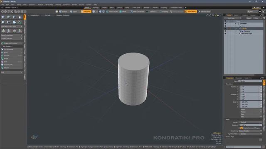Open the Geometry menu
266x149 pixels.
(x=32, y=5)
